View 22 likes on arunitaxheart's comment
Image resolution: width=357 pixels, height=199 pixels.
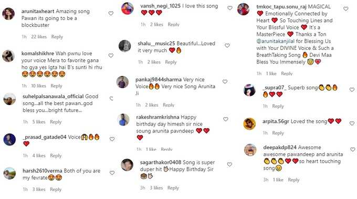[39, 37]
